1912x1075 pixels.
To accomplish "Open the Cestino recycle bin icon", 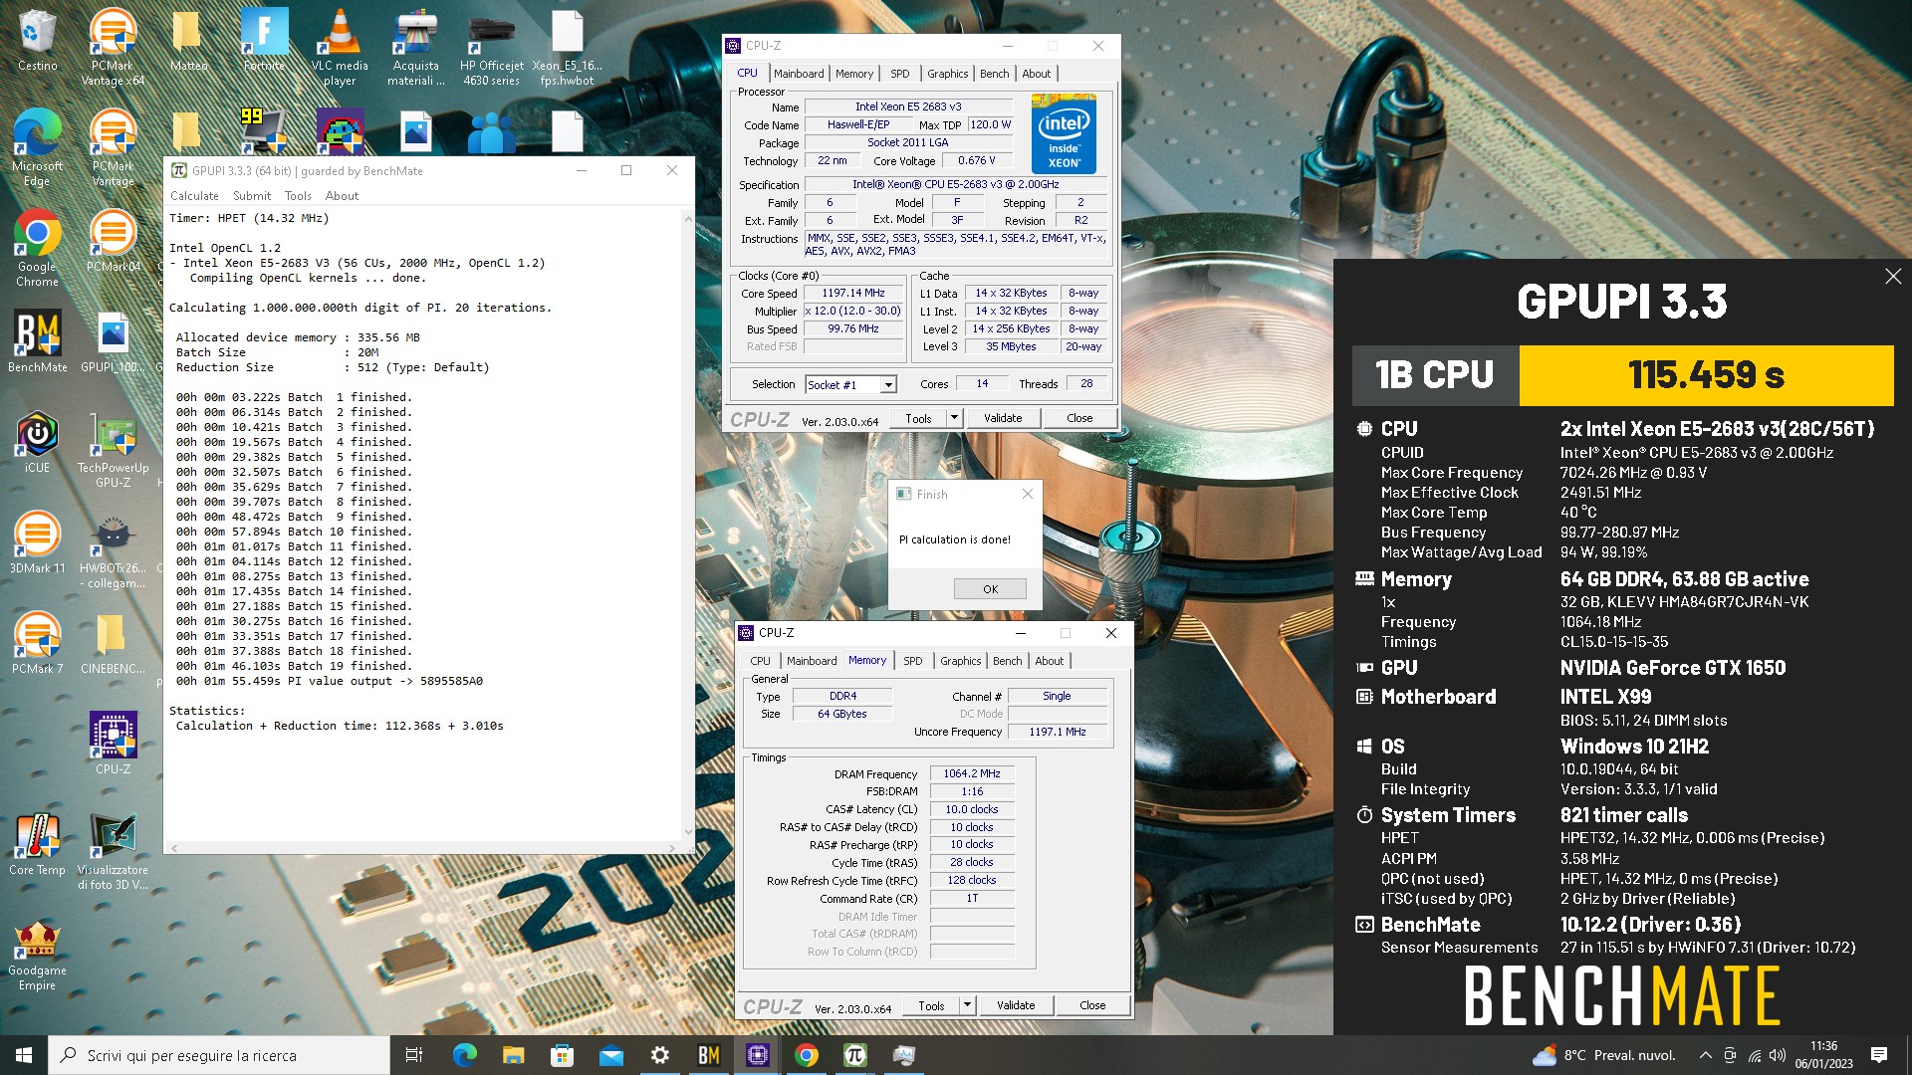I will pos(37,42).
